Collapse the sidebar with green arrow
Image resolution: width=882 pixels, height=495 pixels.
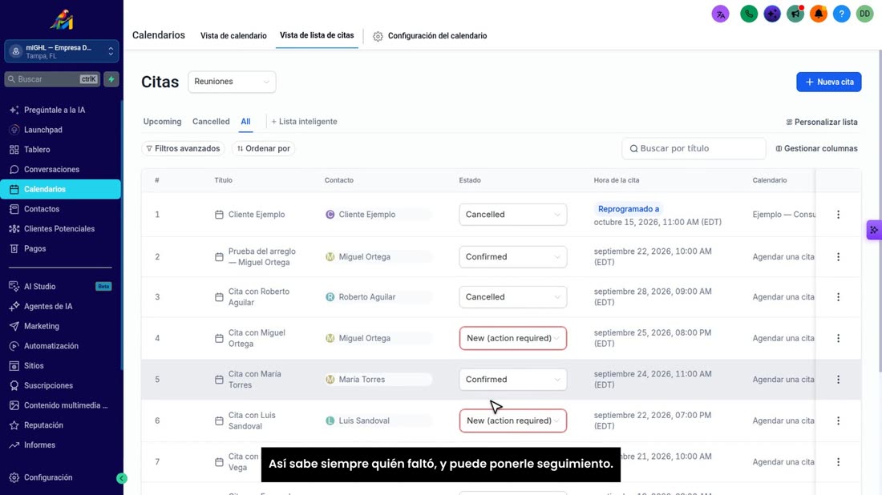click(122, 478)
